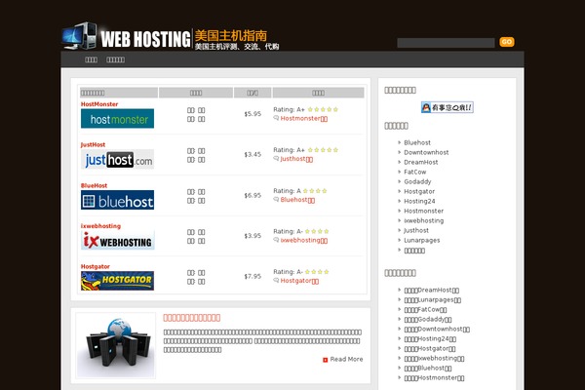585x390 pixels.
Task: Open Bluehost in the sidebar category list
Action: pyautogui.click(x=417, y=142)
